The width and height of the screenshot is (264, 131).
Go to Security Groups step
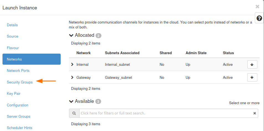[20, 82]
